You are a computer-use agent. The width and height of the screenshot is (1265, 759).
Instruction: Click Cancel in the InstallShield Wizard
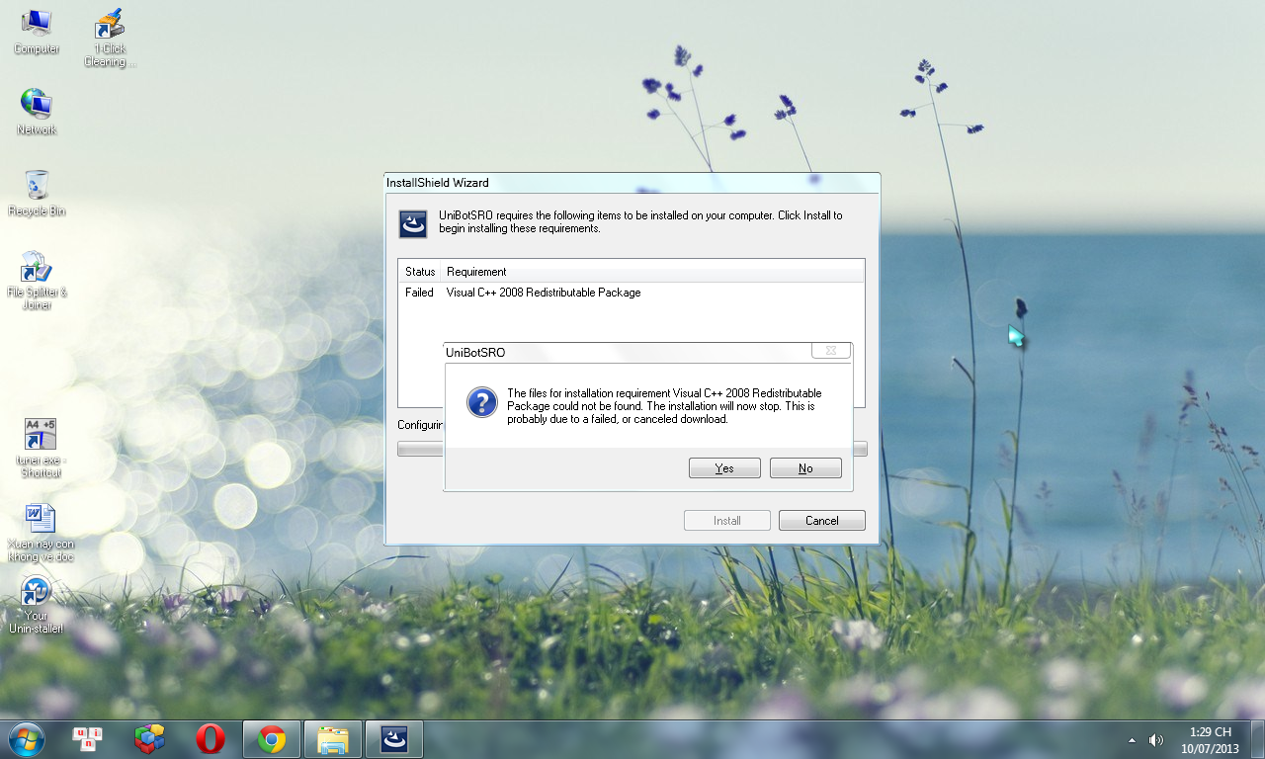pos(821,521)
